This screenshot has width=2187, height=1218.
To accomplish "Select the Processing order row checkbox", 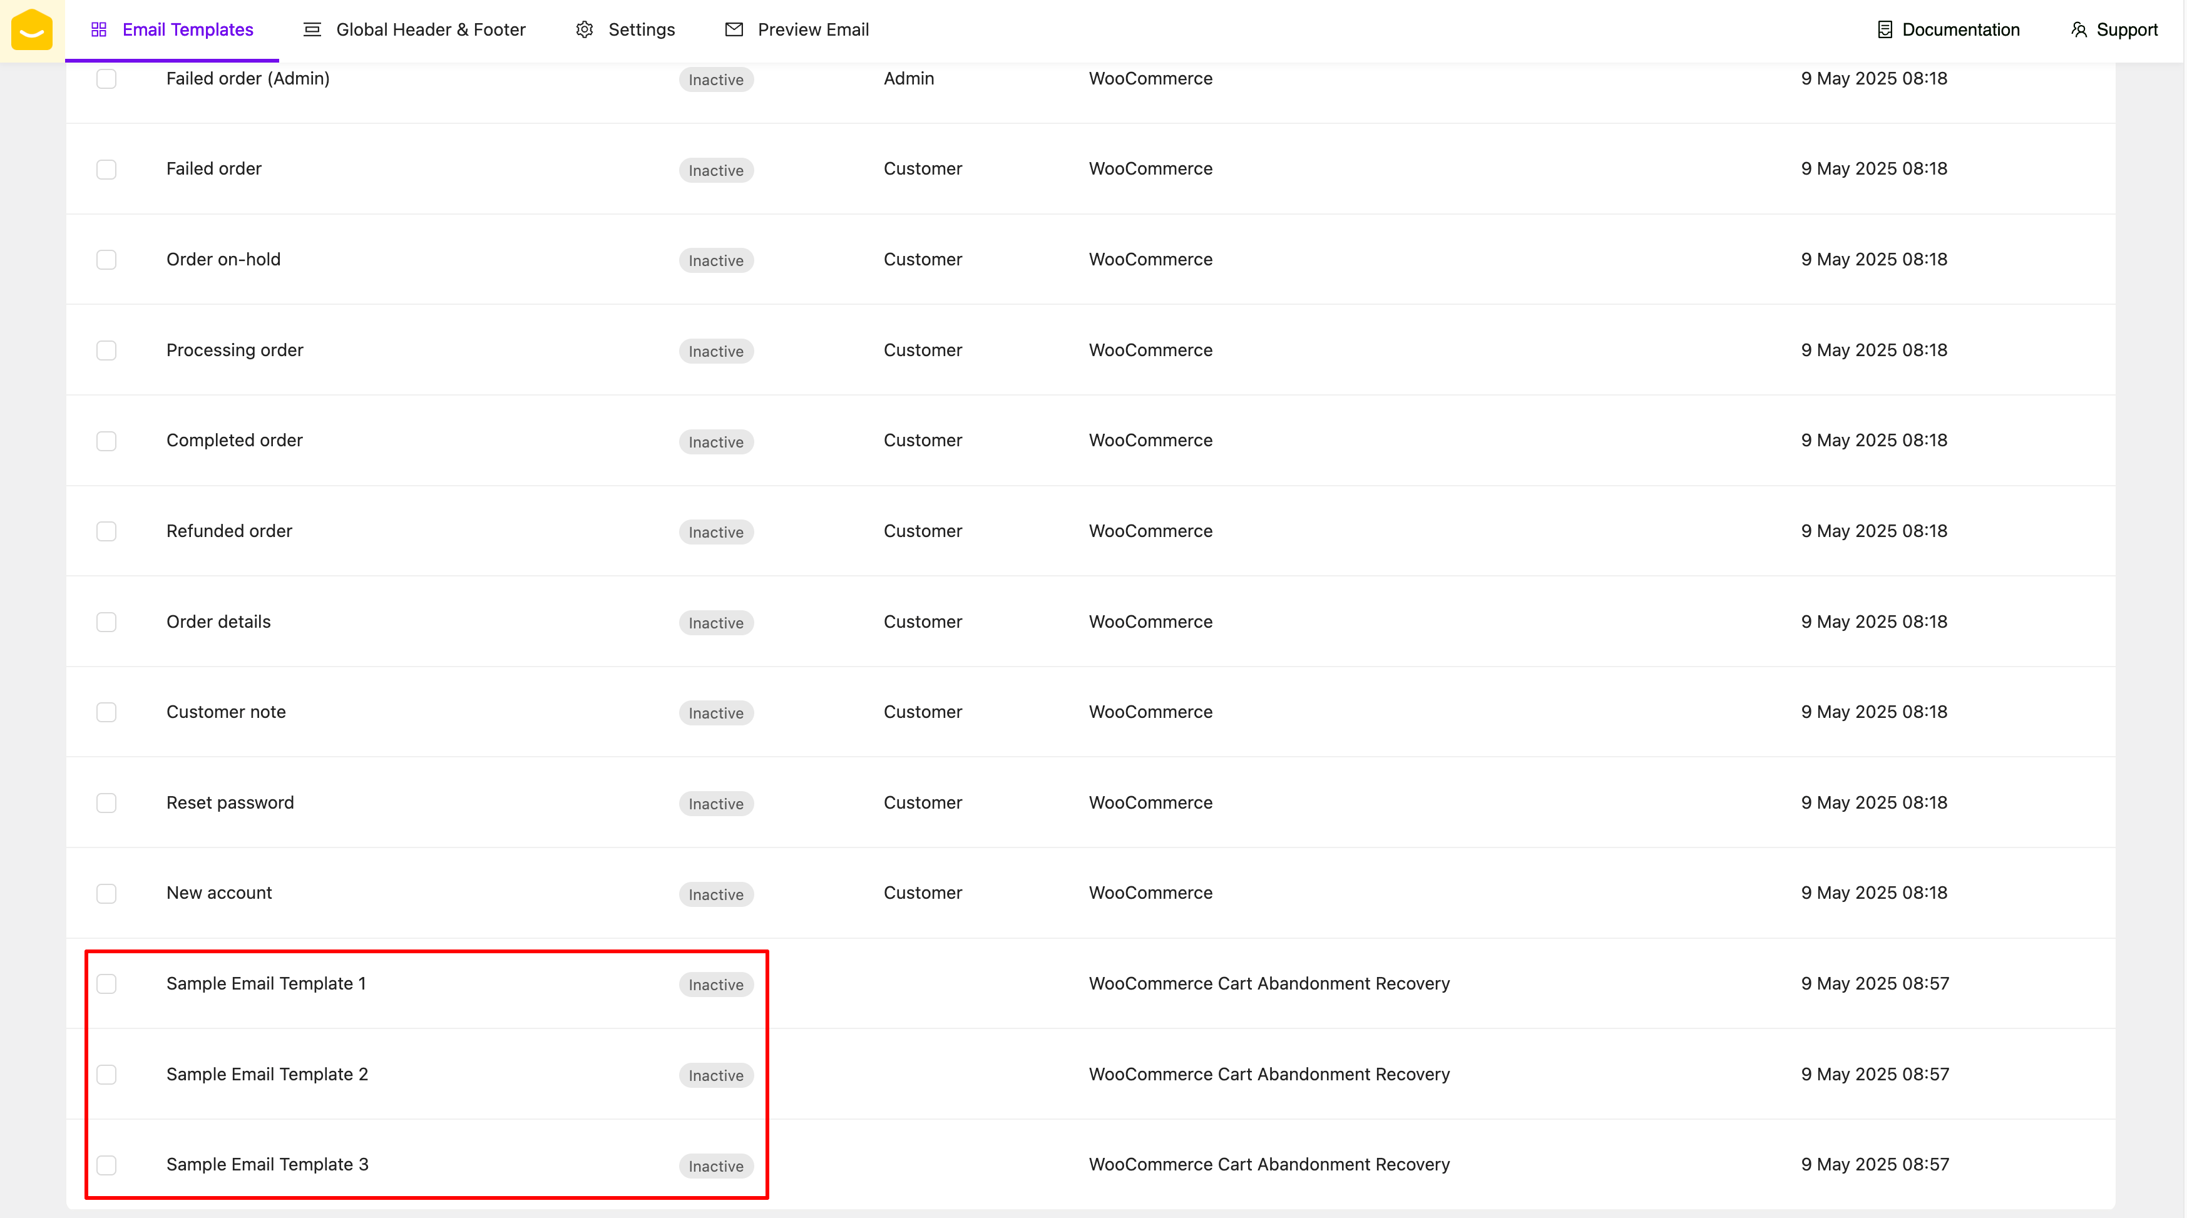I will [106, 351].
